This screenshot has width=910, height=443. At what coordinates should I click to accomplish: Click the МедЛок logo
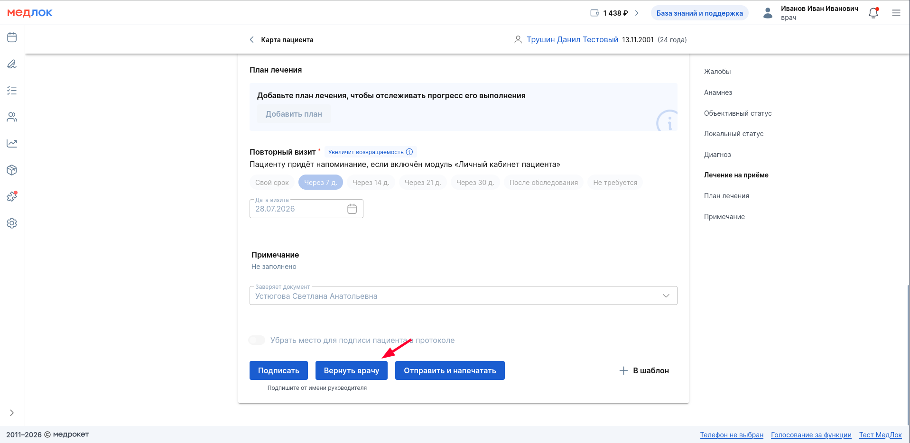[x=30, y=13]
